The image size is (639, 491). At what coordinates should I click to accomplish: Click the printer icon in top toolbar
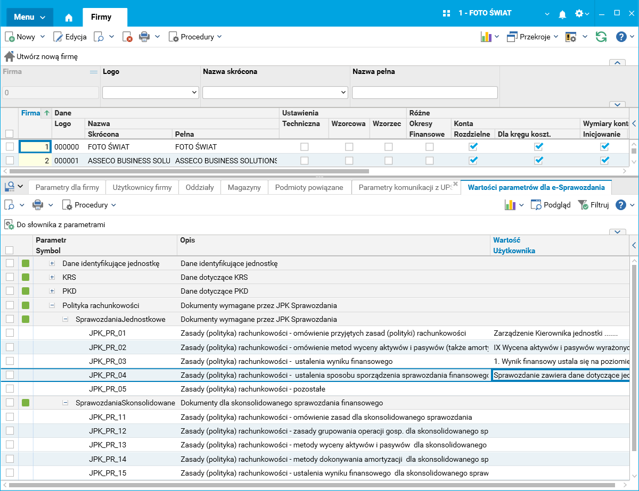click(144, 37)
